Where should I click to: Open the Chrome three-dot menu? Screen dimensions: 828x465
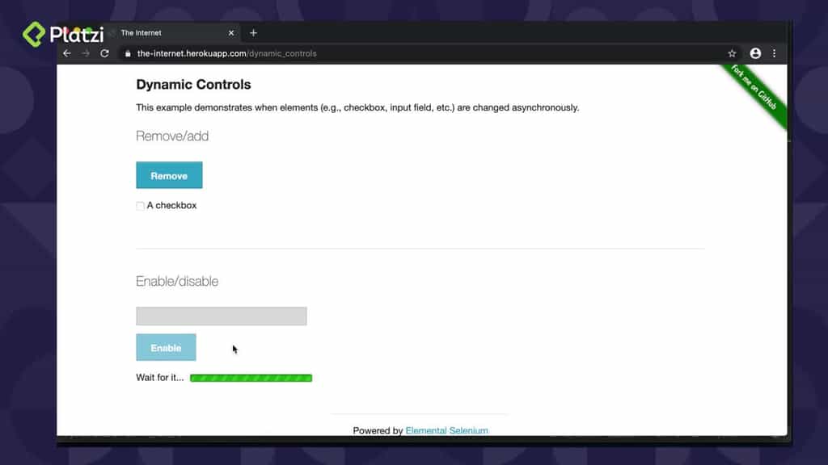pos(774,53)
